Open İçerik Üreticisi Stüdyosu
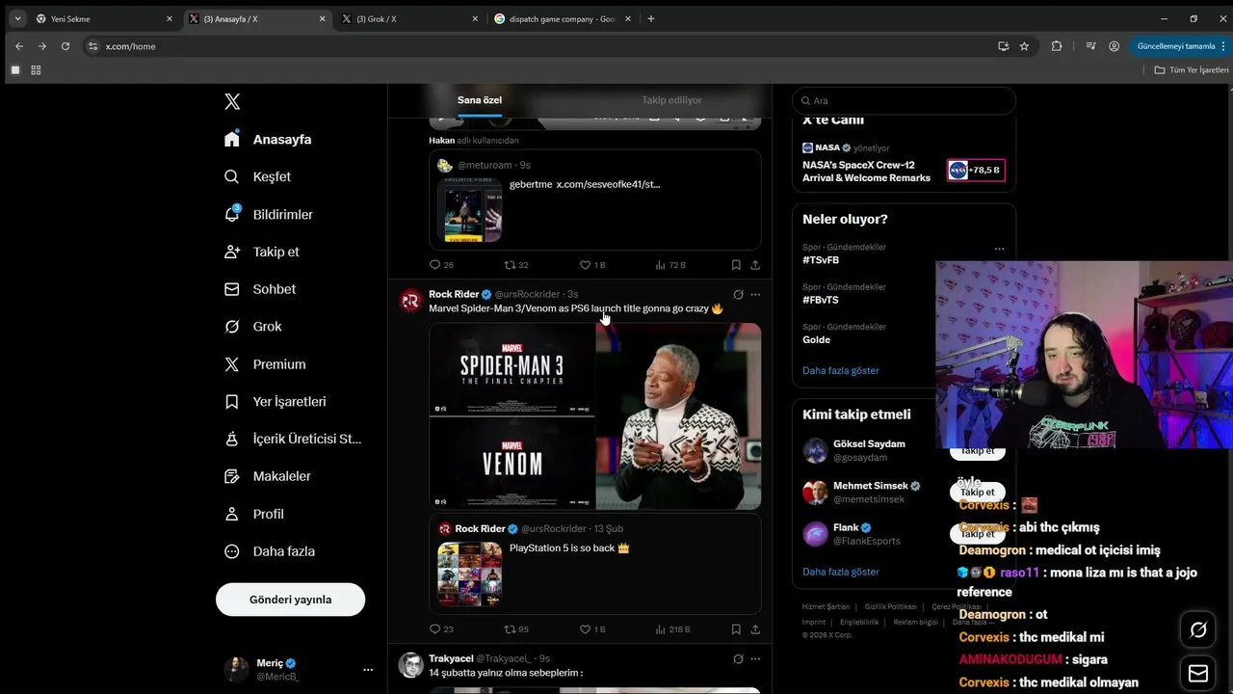The image size is (1233, 694). (293, 439)
